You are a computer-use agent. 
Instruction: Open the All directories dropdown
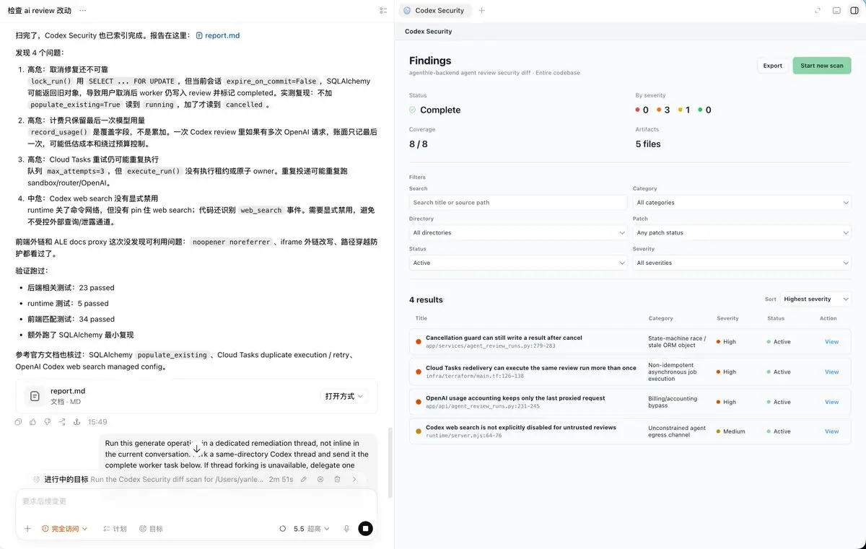[x=518, y=233]
